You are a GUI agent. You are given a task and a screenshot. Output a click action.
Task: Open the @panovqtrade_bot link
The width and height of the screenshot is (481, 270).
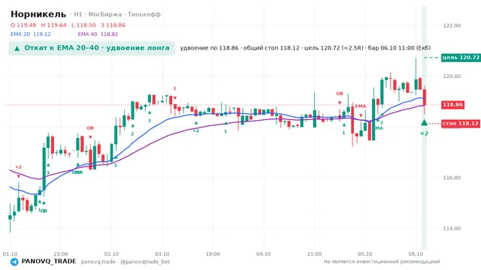(145, 262)
